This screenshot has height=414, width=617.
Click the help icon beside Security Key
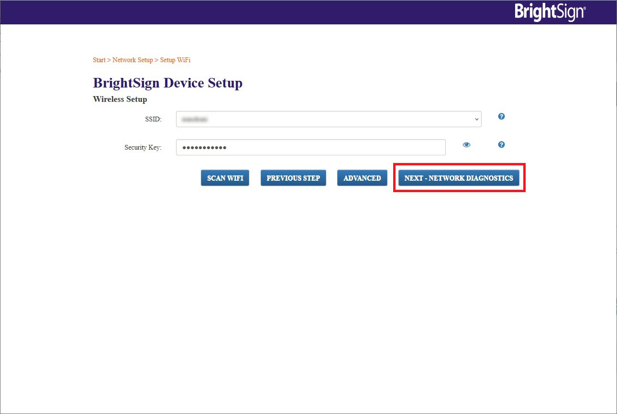[x=501, y=144]
